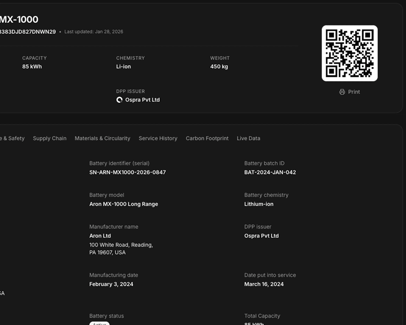This screenshot has height=325, width=406.
Task: Click the DPP issuer Ospra Pvt Ltd text
Action: [x=261, y=236]
